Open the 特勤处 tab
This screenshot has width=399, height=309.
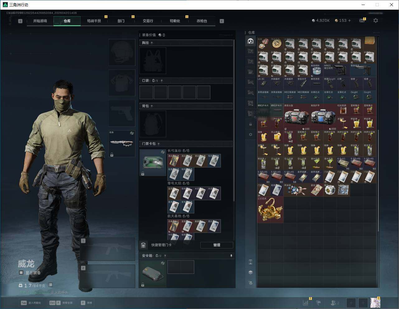[175, 21]
